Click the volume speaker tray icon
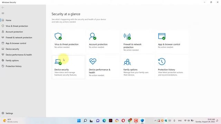 189,121
